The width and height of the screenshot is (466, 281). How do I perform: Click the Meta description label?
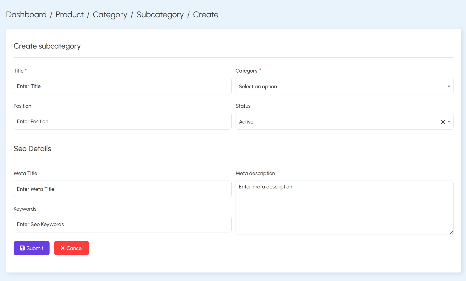[x=255, y=173]
